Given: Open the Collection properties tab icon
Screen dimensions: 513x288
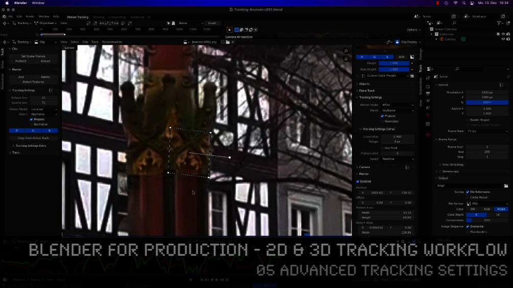Looking at the screenshot, I should click(428, 124).
